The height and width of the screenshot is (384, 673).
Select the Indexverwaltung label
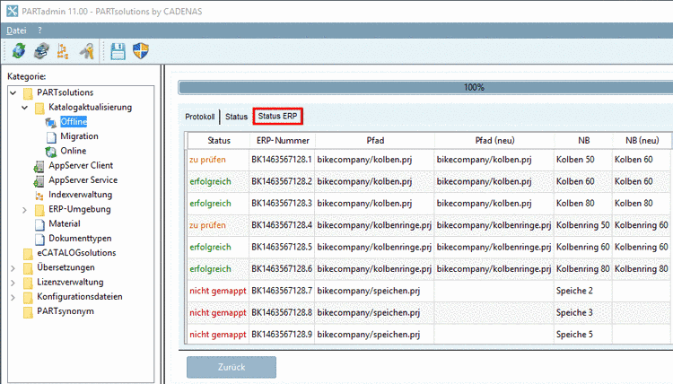coord(80,195)
